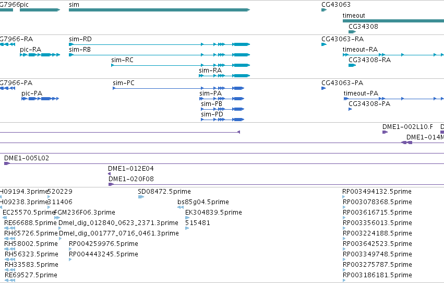Select Dmel_dig_012840_0623_2371.3prime label
Image resolution: width=444 pixels, height=283 pixels.
[118, 223]
